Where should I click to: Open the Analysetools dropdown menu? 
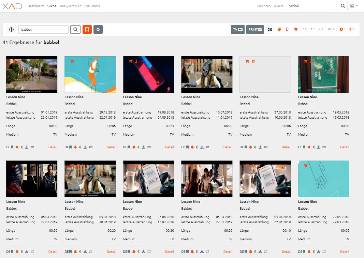pos(71,6)
